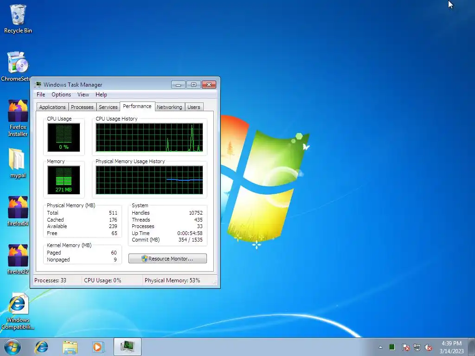Image resolution: width=475 pixels, height=356 pixels.
Task: Click the Task Manager taskbar button
Action: tap(127, 347)
